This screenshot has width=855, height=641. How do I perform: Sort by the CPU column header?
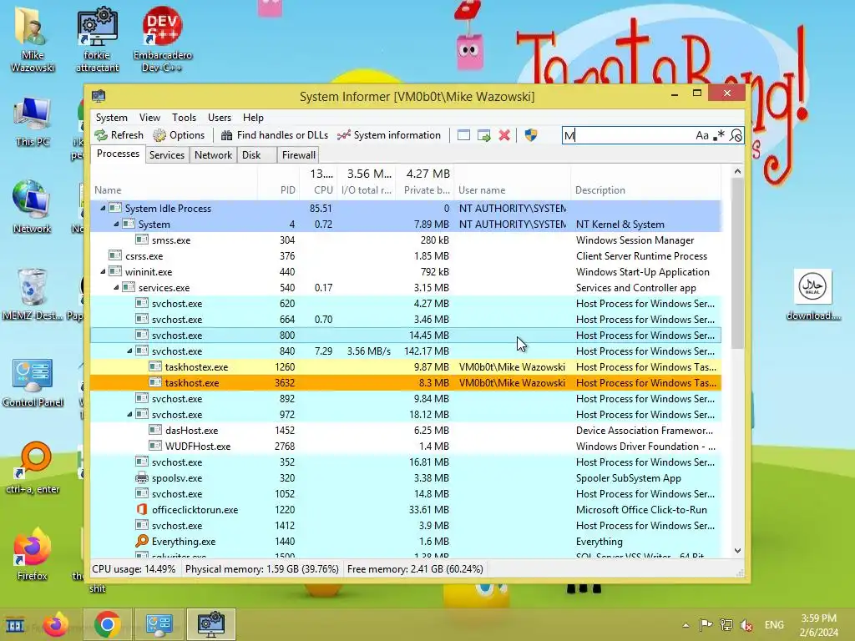click(x=318, y=189)
